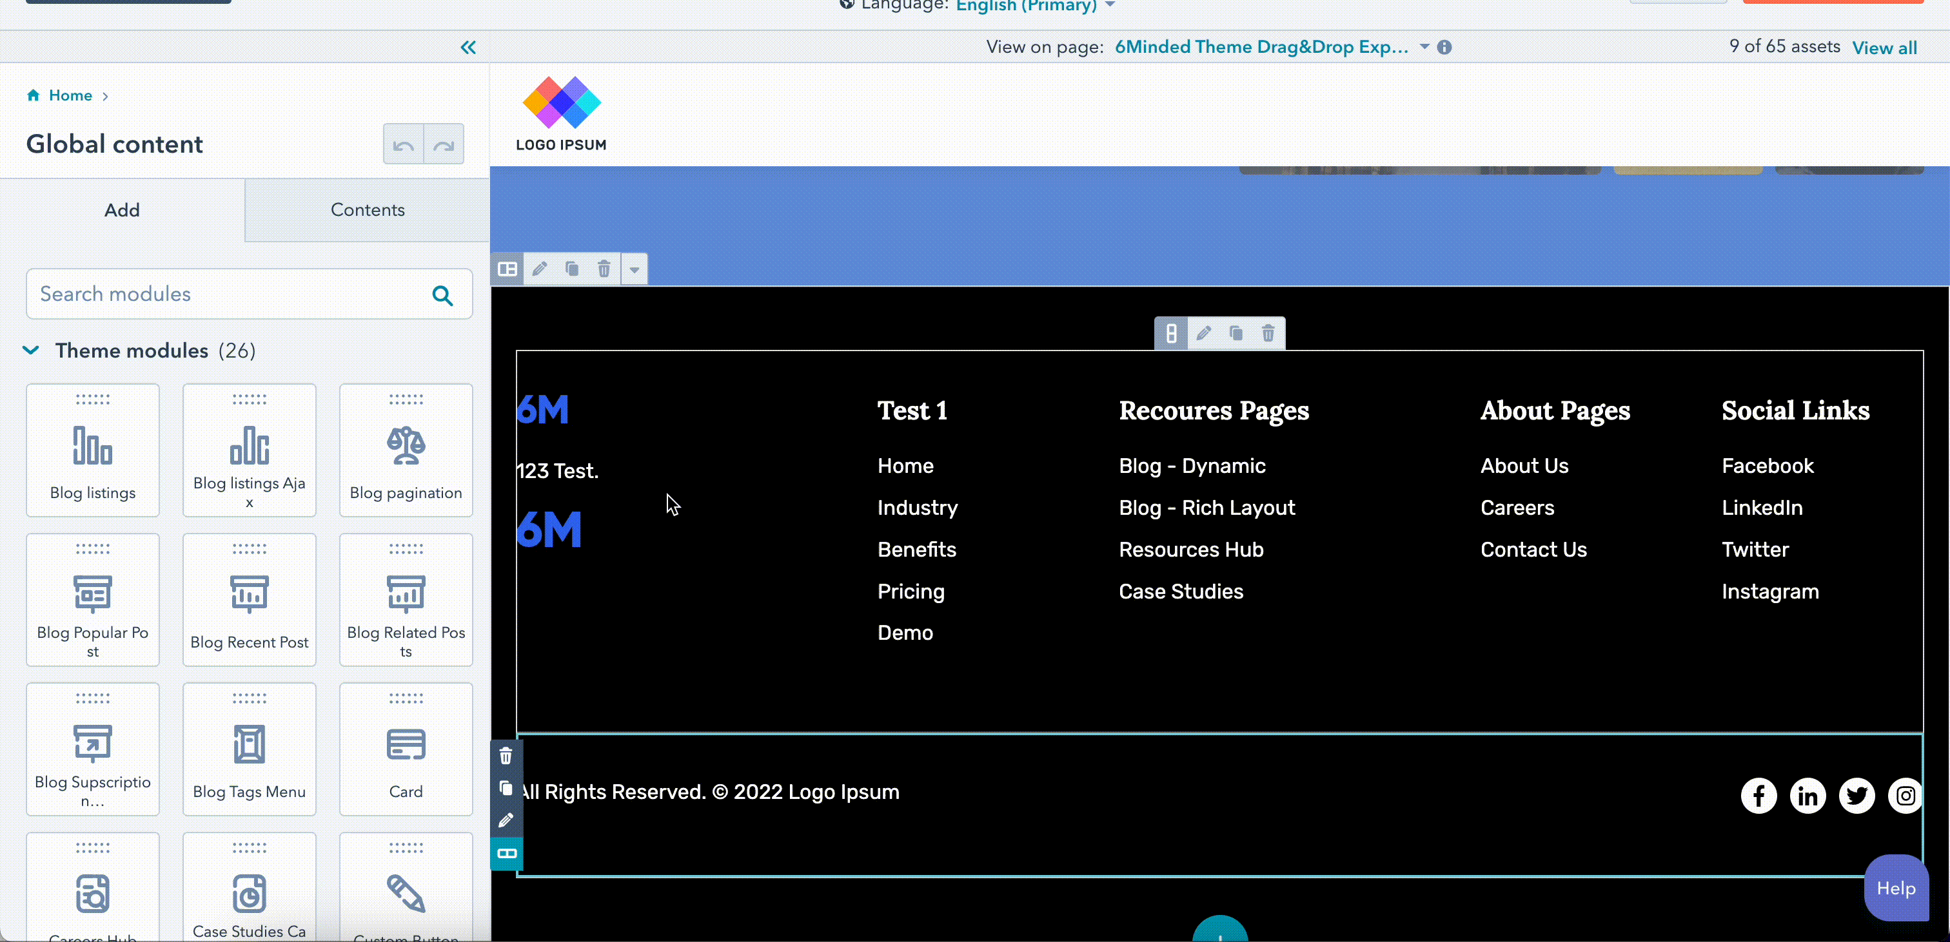This screenshot has height=942, width=1950.
Task: Click the Facebook circle icon in footer
Action: pos(1758,796)
